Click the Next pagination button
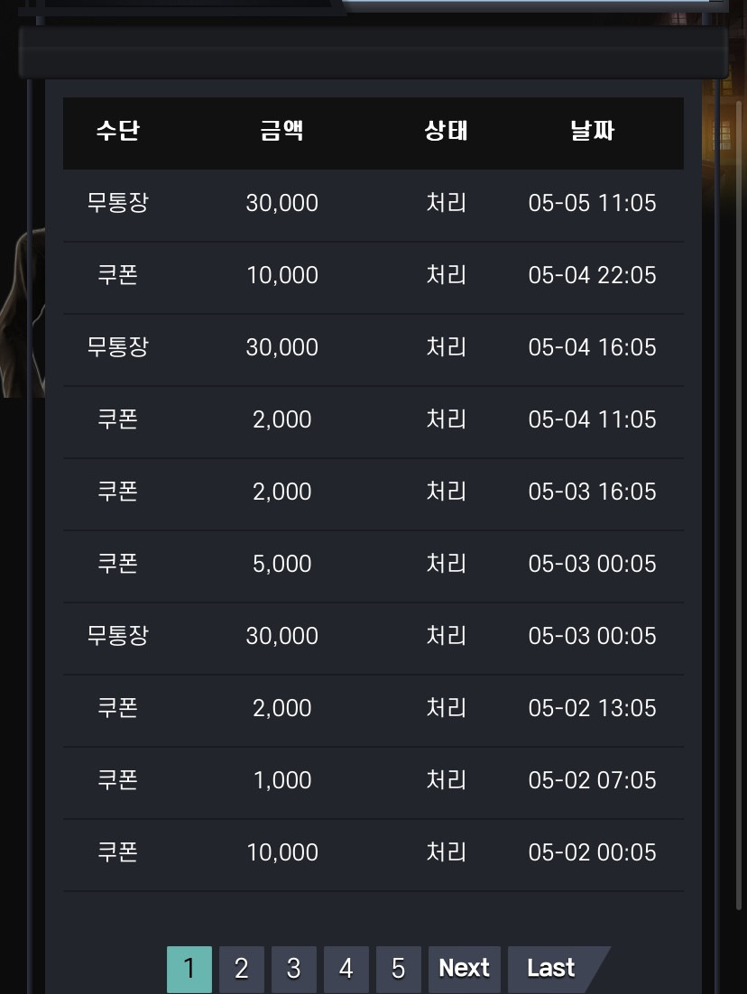The image size is (747, 994). pyautogui.click(x=465, y=969)
